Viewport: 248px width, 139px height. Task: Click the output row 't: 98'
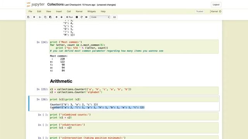tap(57, 65)
